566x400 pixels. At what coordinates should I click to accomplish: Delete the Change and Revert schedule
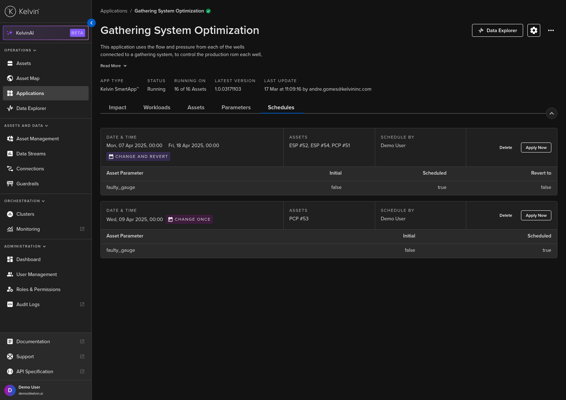point(506,147)
